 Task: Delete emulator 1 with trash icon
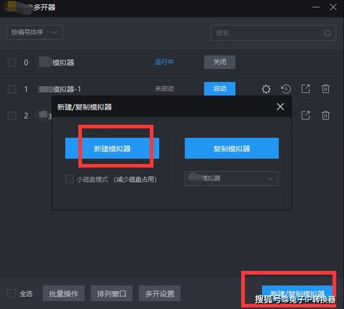tap(325, 89)
